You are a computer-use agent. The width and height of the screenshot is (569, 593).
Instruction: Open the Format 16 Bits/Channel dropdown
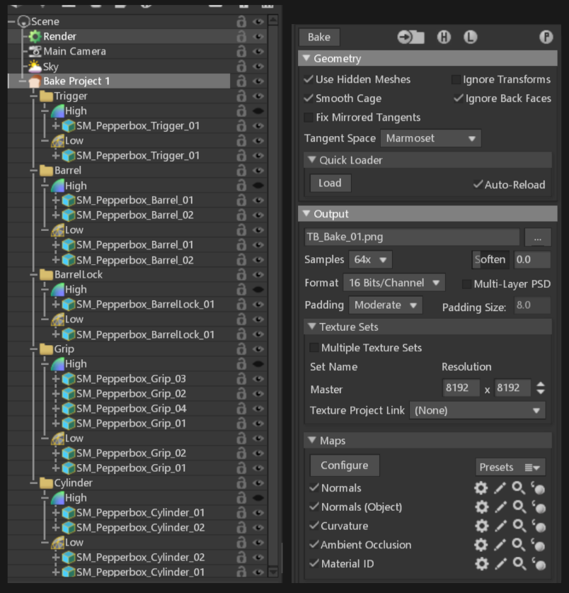394,283
